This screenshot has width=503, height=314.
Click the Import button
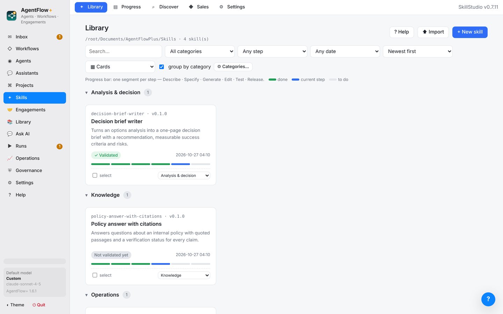pos(433,32)
